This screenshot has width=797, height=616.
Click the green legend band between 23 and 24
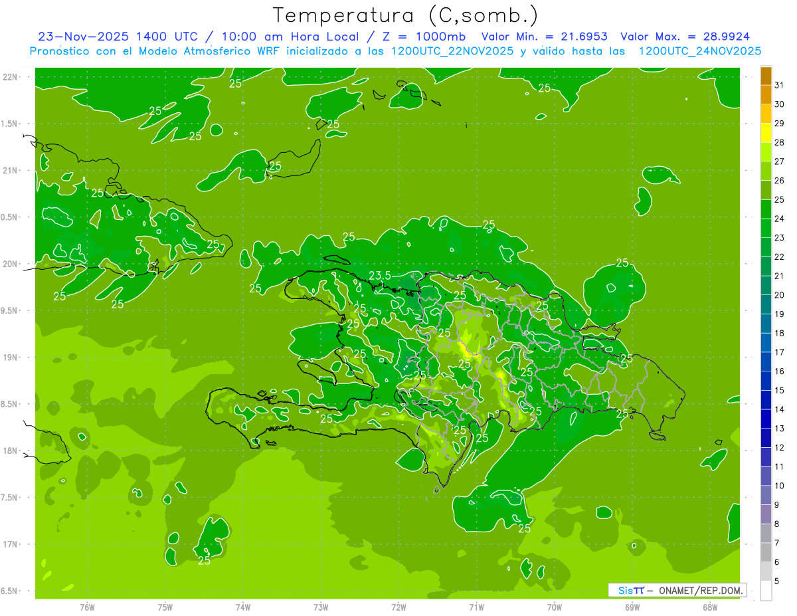click(x=766, y=229)
